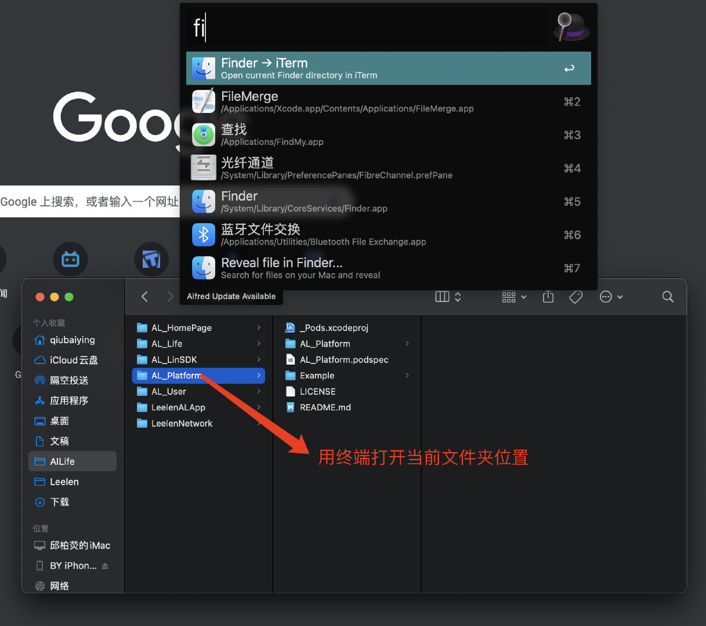Image resolution: width=706 pixels, height=626 pixels.
Task: Eject the BY iPhone device
Action: point(105,566)
